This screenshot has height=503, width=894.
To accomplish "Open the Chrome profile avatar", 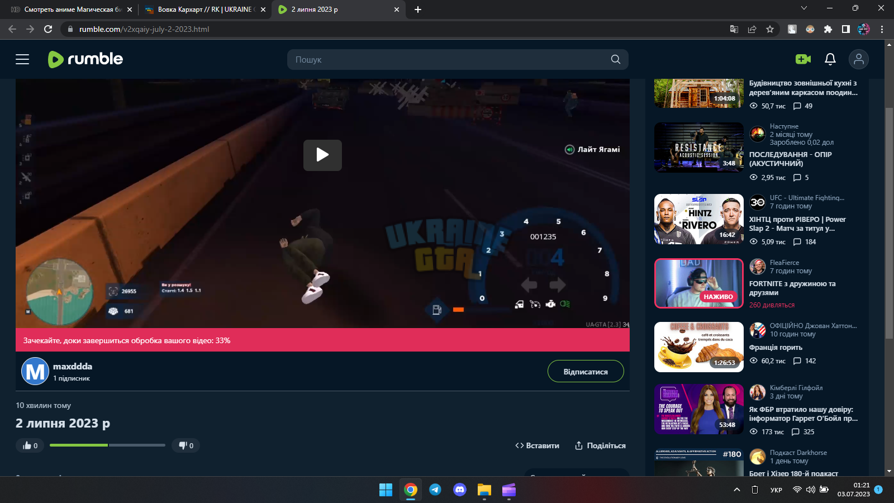I will [x=864, y=29].
